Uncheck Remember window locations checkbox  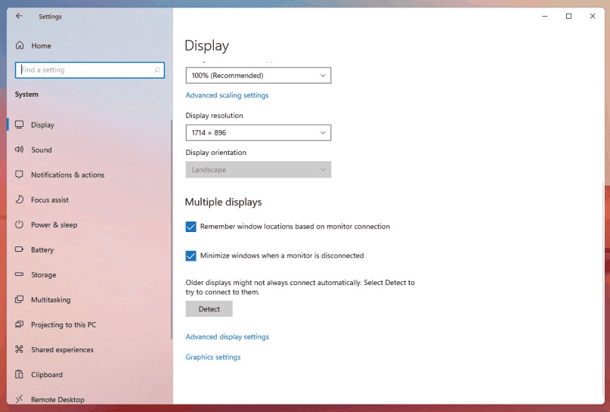190,227
